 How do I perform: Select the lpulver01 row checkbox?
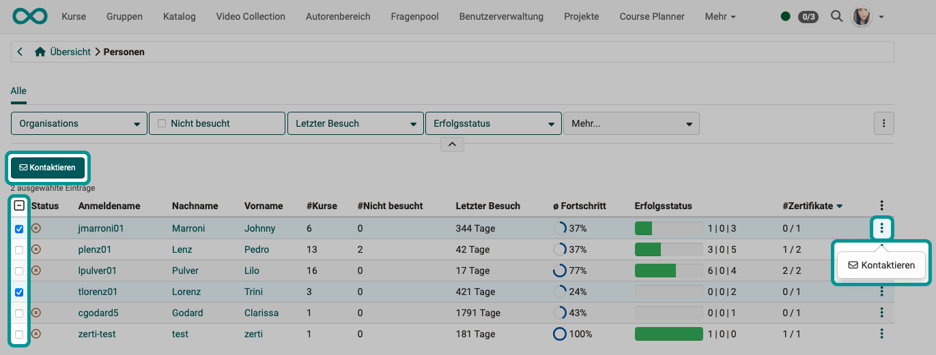tap(19, 271)
